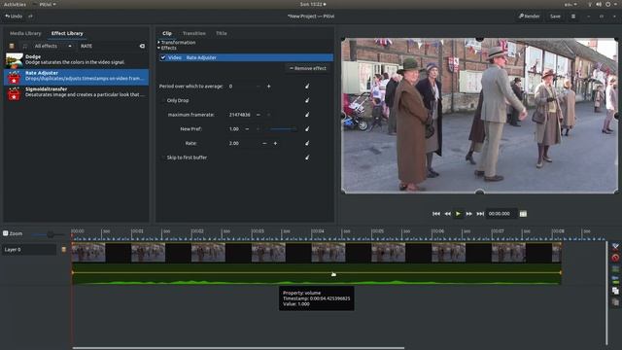
Task: Select the video effects filter icon
Action: (12, 46)
